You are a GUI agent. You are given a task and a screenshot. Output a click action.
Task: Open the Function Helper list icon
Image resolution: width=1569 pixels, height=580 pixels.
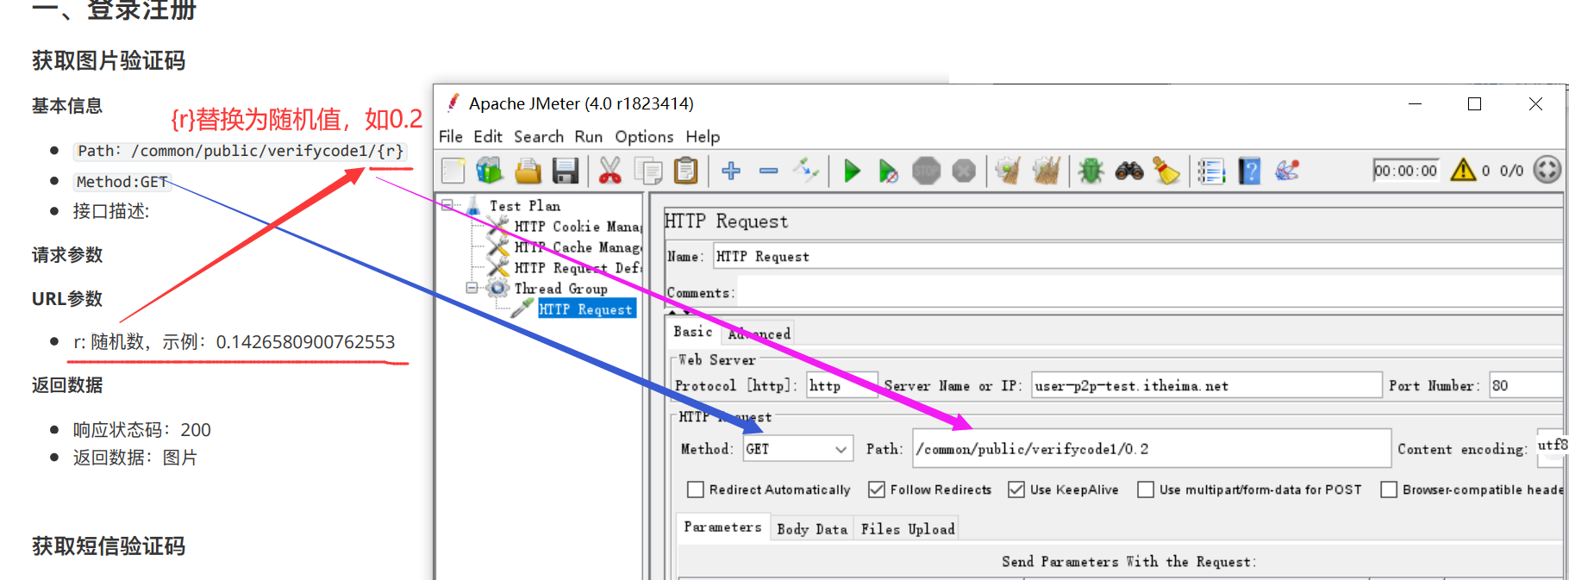1211,171
